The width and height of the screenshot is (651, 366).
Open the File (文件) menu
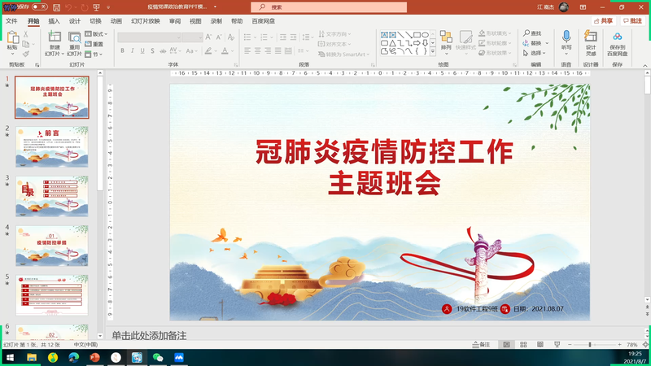click(11, 21)
